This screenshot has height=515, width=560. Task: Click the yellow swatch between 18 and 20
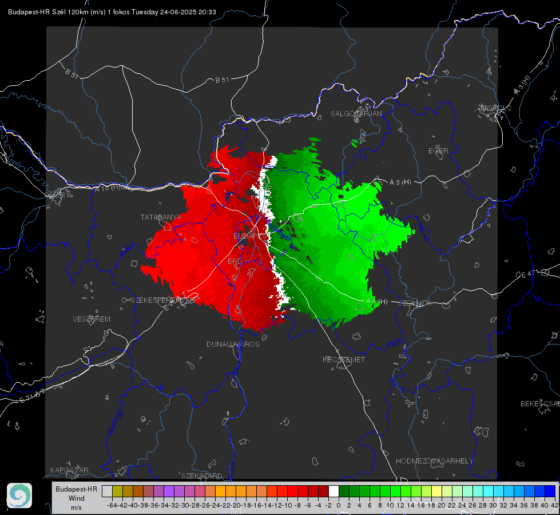coord(436,491)
